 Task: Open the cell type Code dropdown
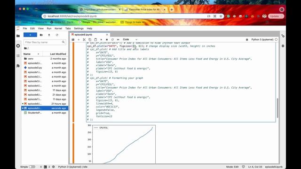tap(130, 39)
